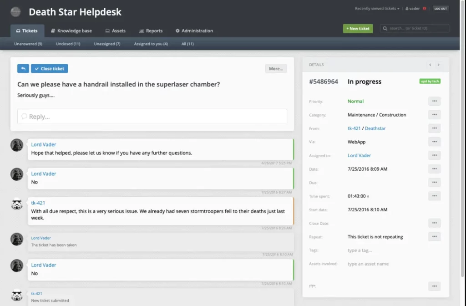Open tk-421 link in From field

354,128
